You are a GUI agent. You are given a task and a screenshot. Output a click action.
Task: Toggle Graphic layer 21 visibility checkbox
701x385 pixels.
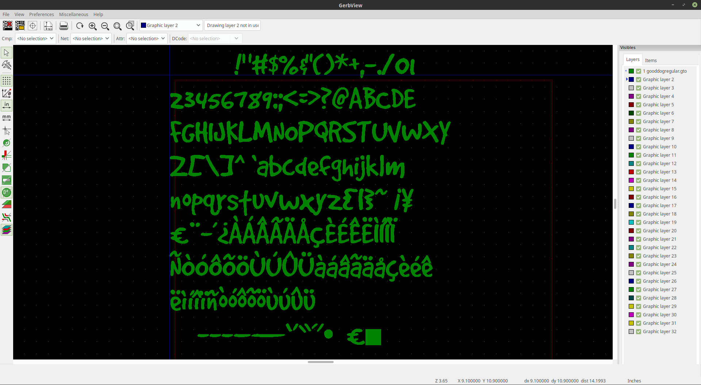point(639,239)
